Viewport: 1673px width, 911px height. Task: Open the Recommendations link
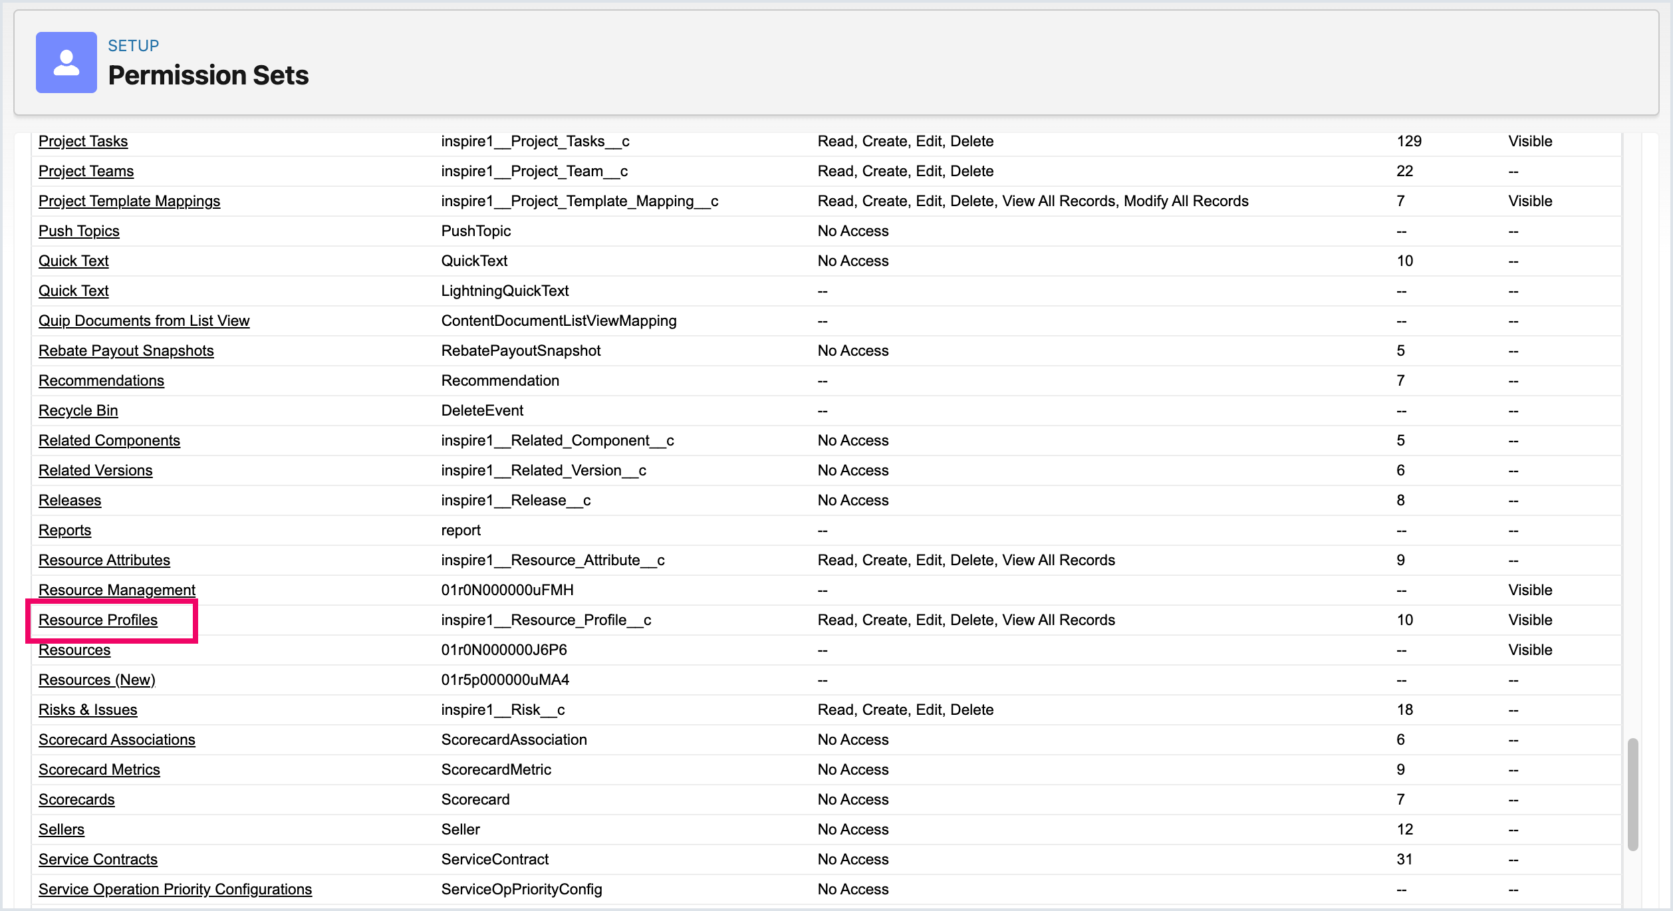click(101, 380)
